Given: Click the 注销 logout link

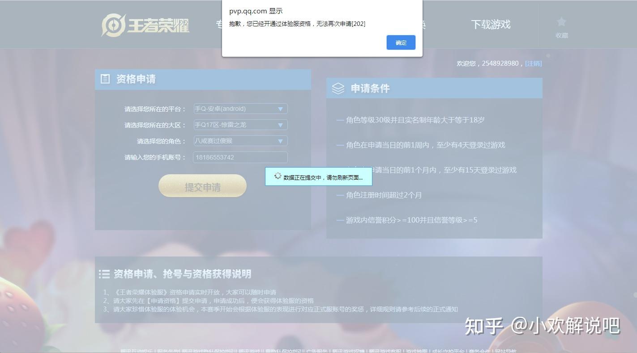Looking at the screenshot, I should click(x=533, y=63).
